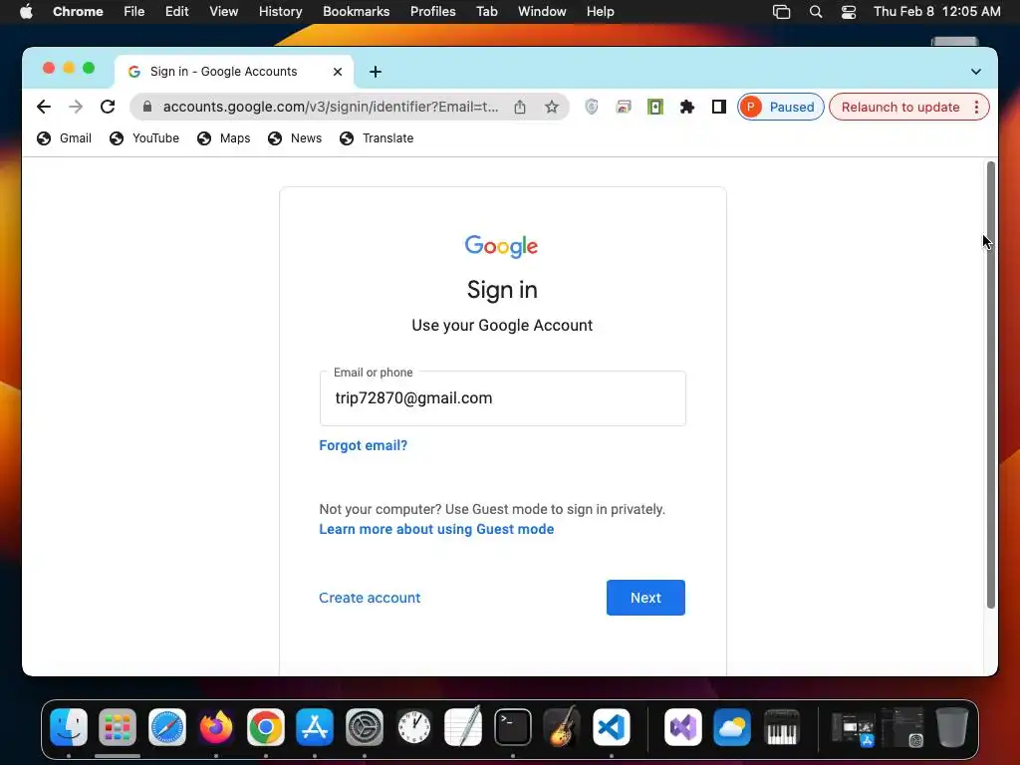
Task: Open the Apple menu
Action: click(x=26, y=12)
